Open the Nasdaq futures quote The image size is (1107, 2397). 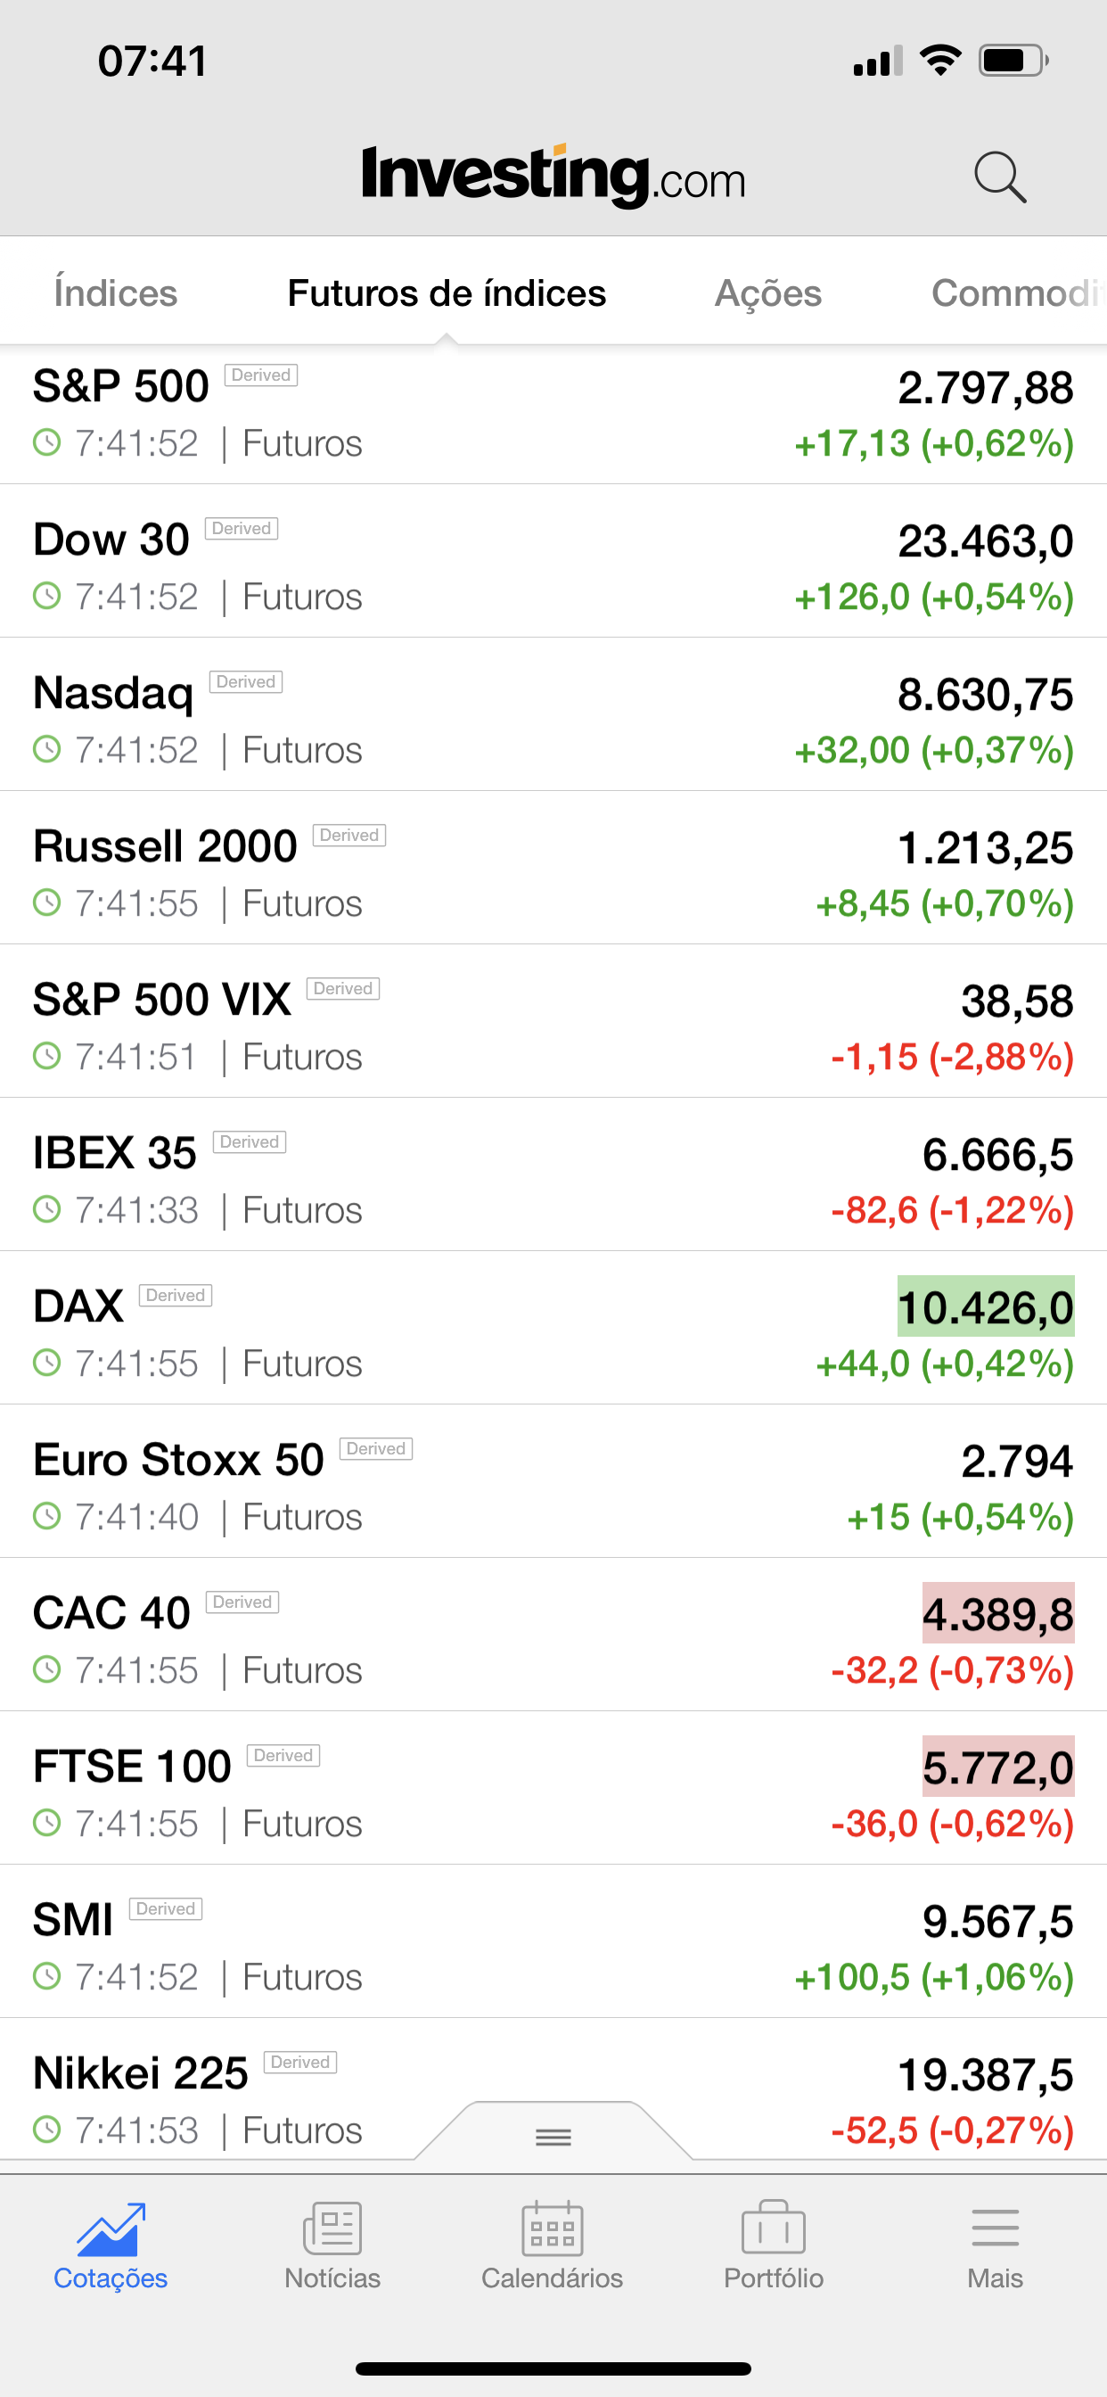coord(553,714)
